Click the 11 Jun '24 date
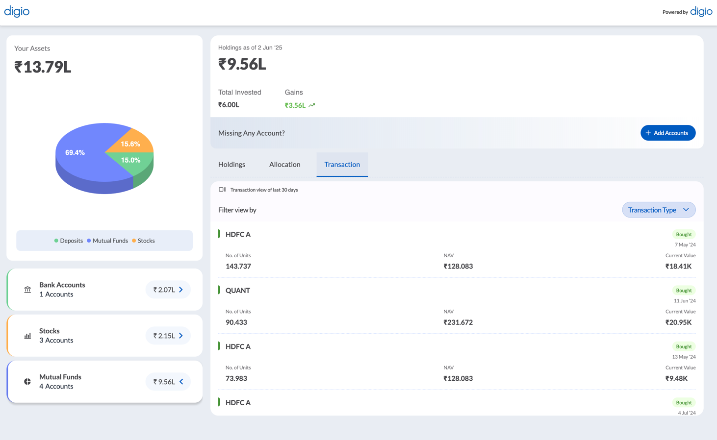The height and width of the screenshot is (440, 717). 685,301
